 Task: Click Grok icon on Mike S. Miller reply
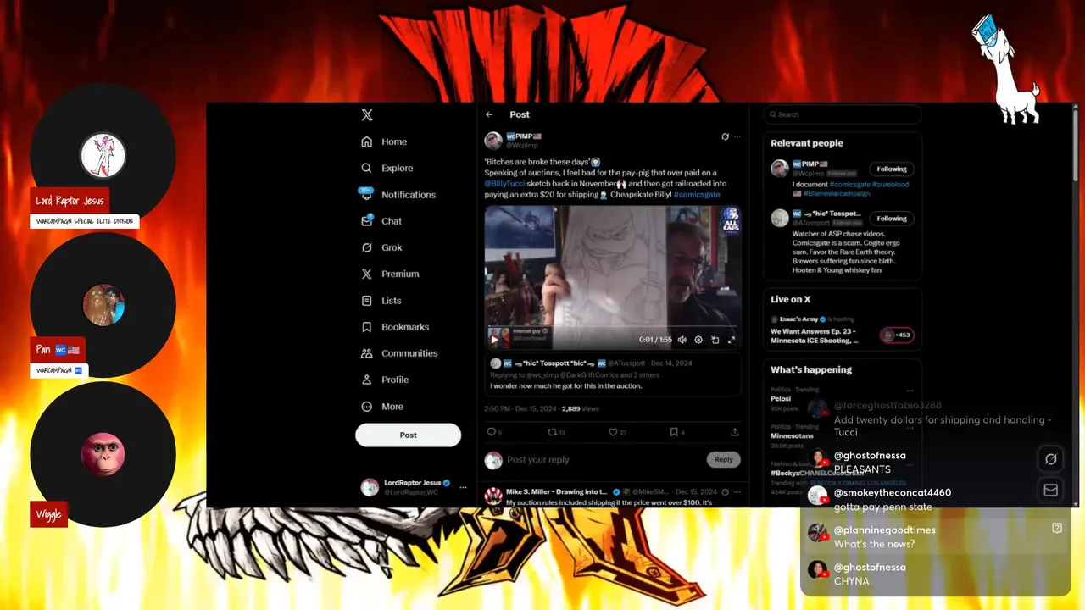(725, 491)
